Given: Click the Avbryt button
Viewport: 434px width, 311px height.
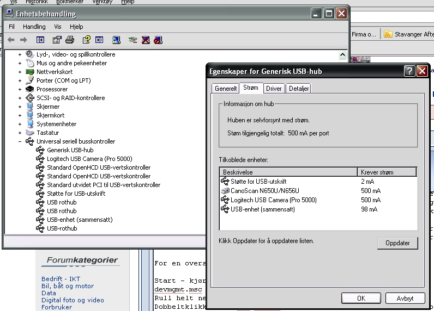Looking at the screenshot, I should (405, 298).
